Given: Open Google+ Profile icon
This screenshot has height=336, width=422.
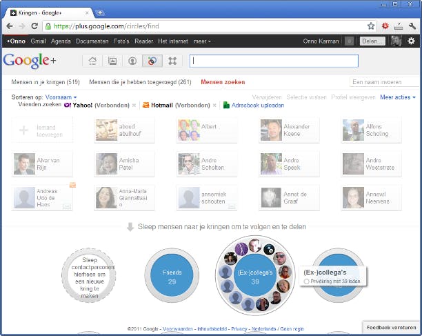Looking at the screenshot, I should pyautogui.click(x=132, y=61).
